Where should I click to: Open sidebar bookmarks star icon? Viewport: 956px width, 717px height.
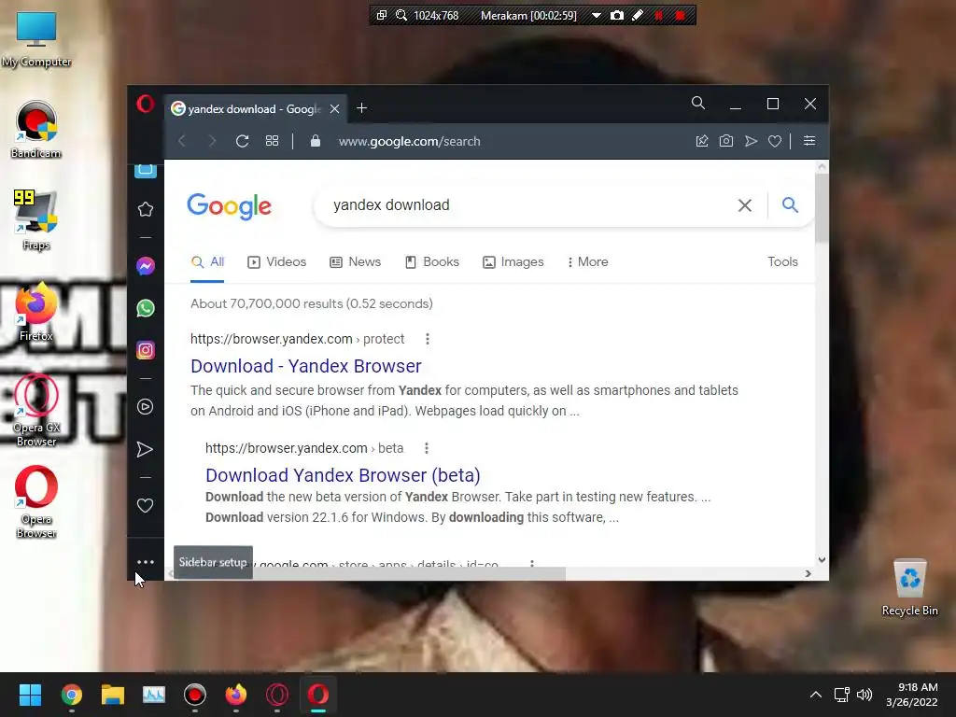145,209
